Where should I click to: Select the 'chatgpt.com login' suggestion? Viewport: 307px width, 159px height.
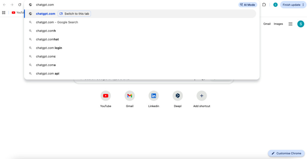(x=140, y=48)
